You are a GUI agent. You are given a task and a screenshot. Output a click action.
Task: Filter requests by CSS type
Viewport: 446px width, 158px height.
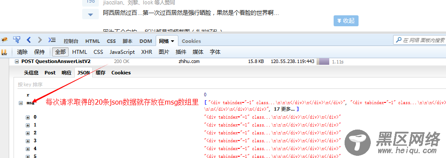pyautogui.click(x=98, y=52)
